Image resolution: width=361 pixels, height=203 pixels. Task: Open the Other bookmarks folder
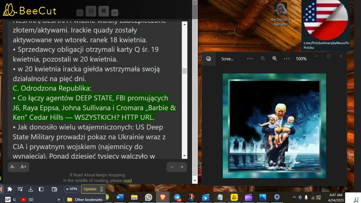click(85, 200)
